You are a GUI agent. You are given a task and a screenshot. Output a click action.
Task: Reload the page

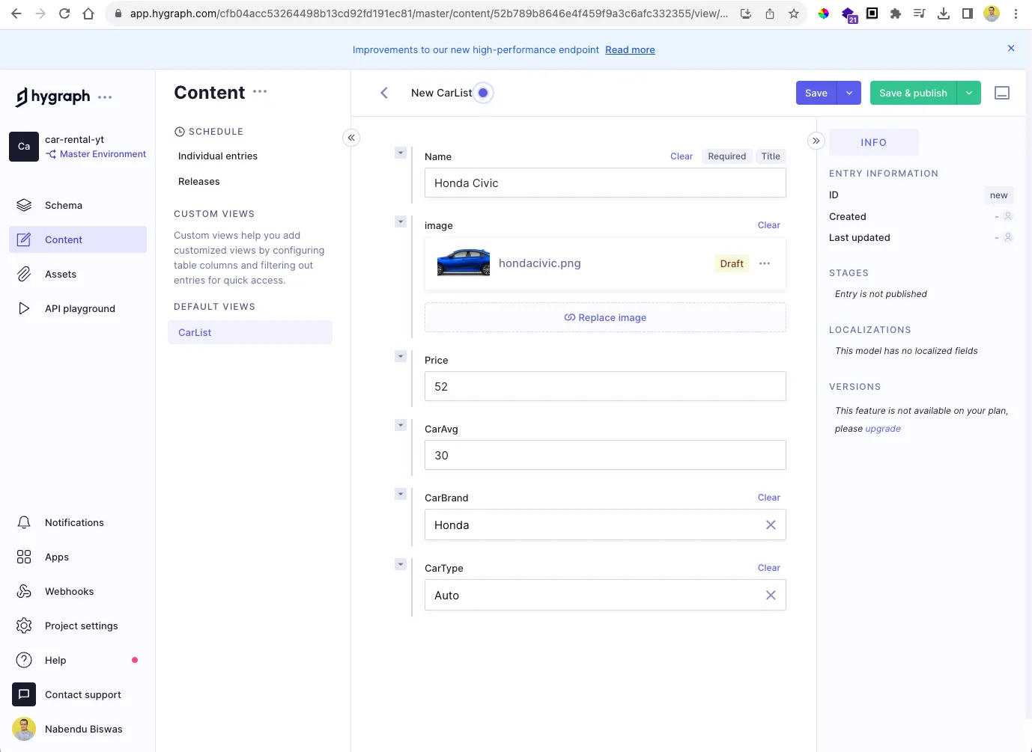(x=64, y=13)
